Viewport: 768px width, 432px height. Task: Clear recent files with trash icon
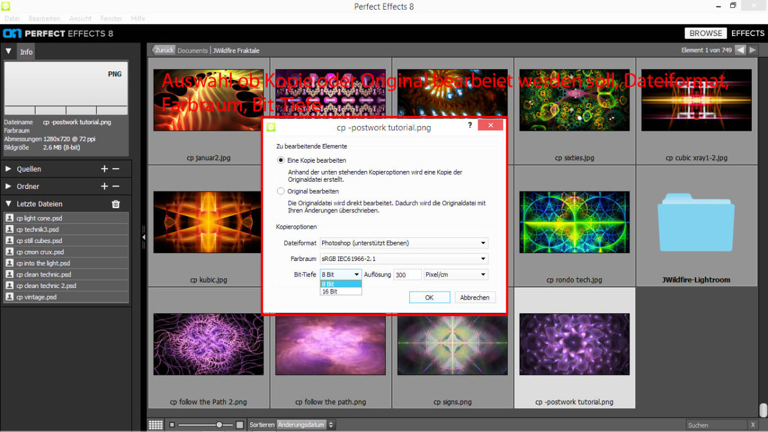[x=116, y=204]
